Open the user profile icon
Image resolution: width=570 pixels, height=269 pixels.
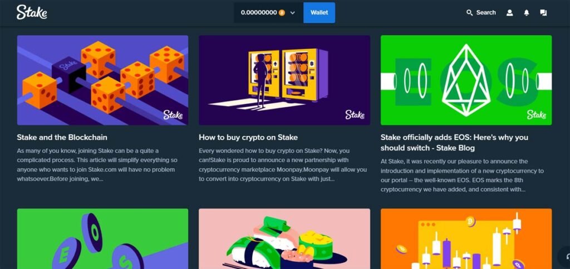510,13
